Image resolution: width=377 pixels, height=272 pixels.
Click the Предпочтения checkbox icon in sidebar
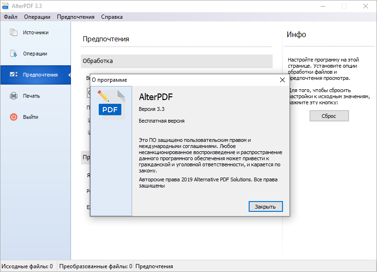tap(14, 75)
